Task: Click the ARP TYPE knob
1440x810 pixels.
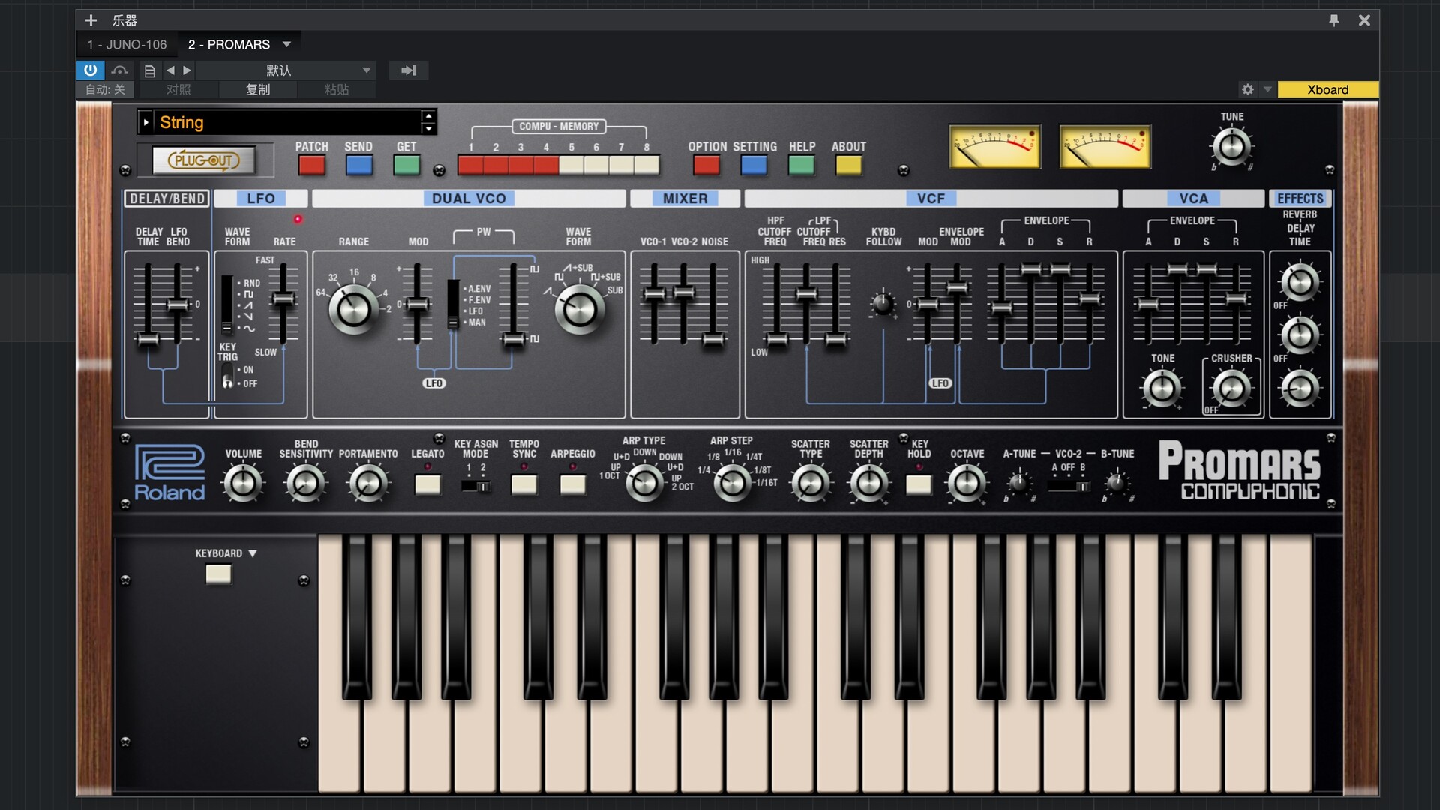Action: coord(644,483)
